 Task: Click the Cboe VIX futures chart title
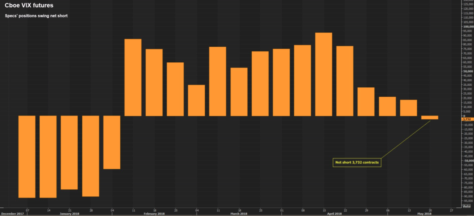click(x=29, y=6)
